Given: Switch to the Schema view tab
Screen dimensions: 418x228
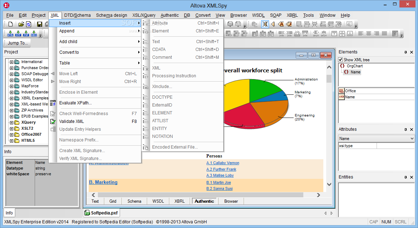Looking at the screenshot, I should [134, 201].
